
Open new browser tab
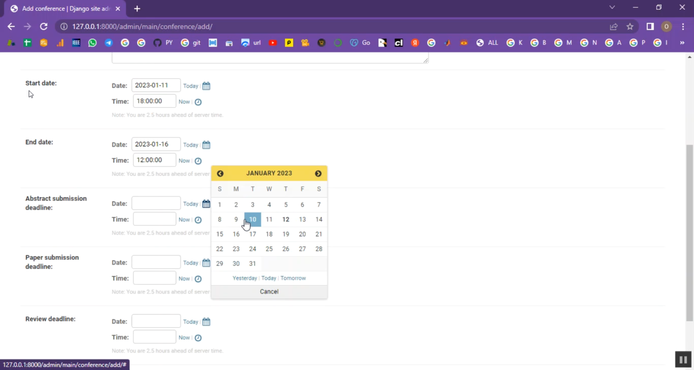tap(137, 8)
